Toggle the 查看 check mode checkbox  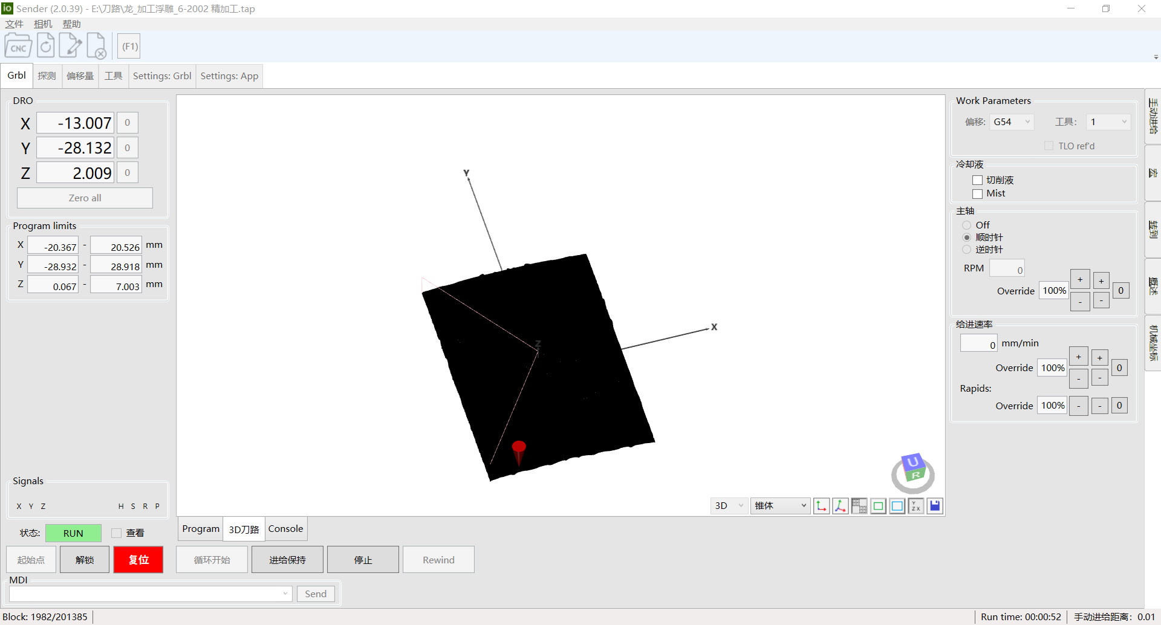pos(116,533)
